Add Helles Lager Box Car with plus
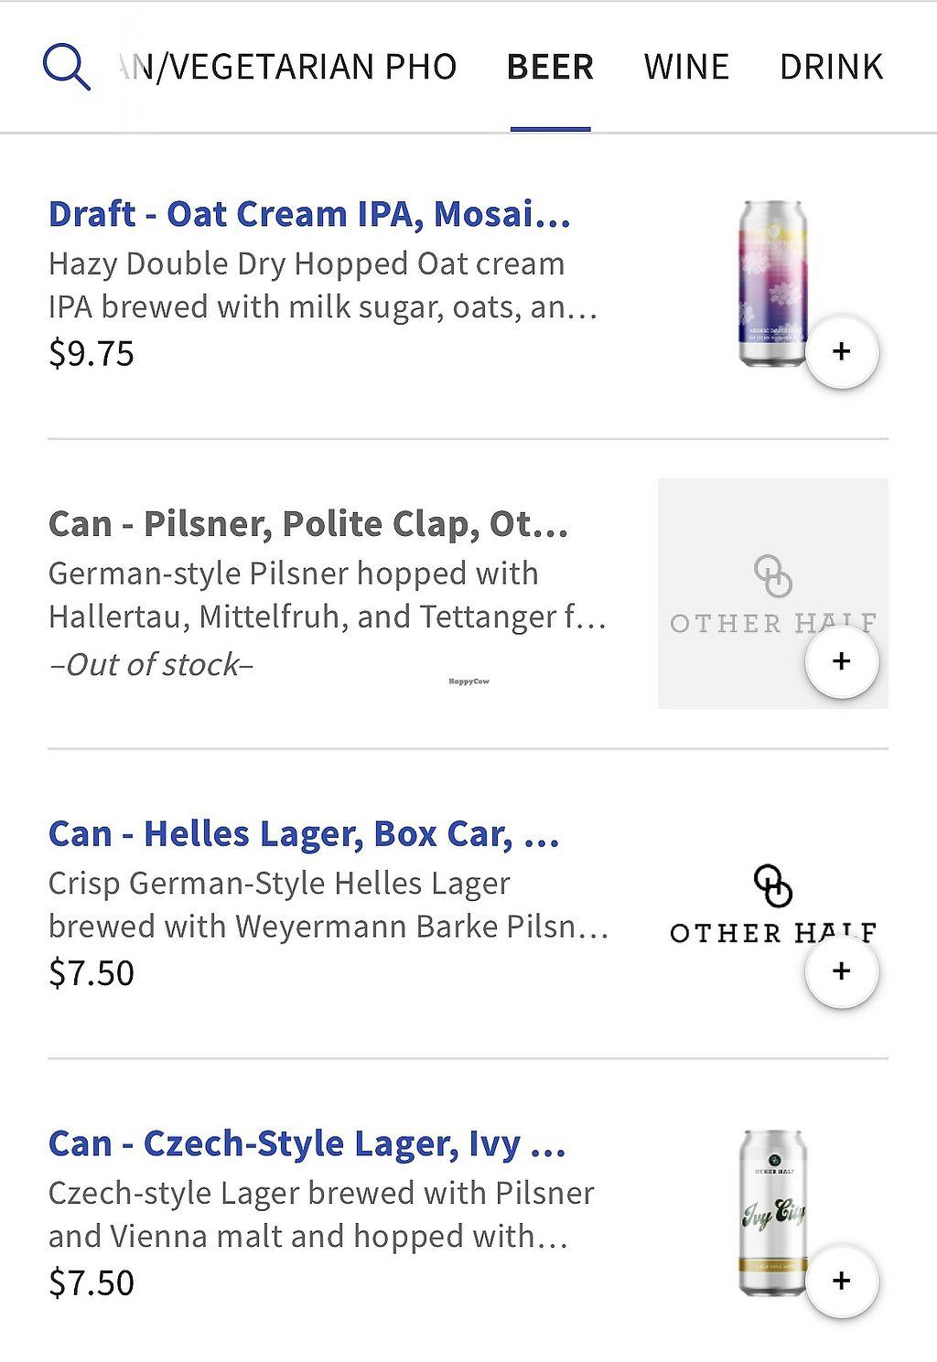 point(842,971)
